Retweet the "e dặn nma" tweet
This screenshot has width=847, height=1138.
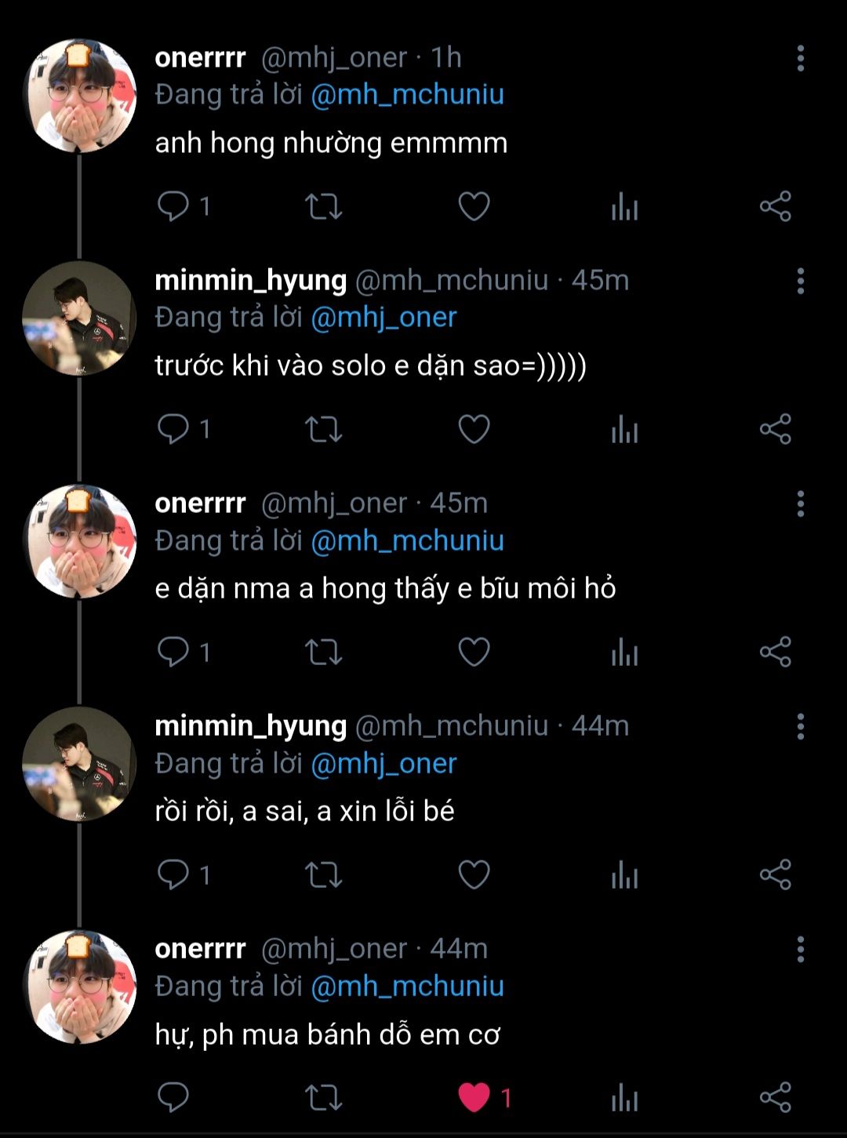323,653
